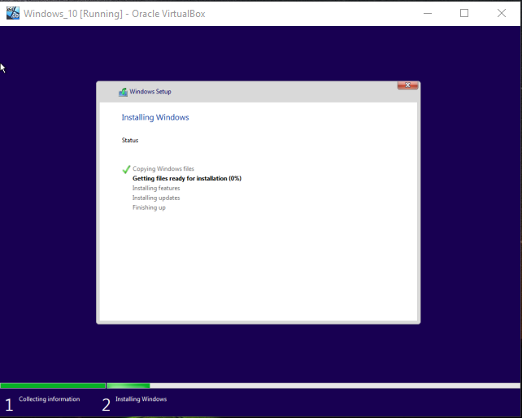Click the fully green first progress bar segment

[x=53, y=385]
